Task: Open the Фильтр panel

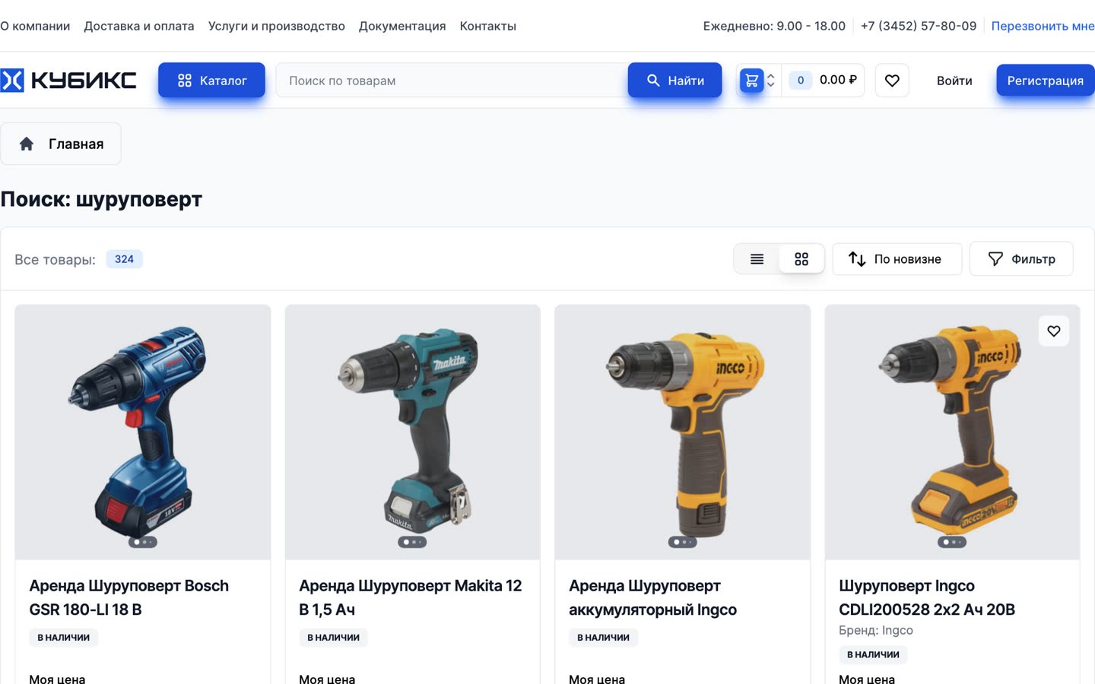Action: [1021, 259]
